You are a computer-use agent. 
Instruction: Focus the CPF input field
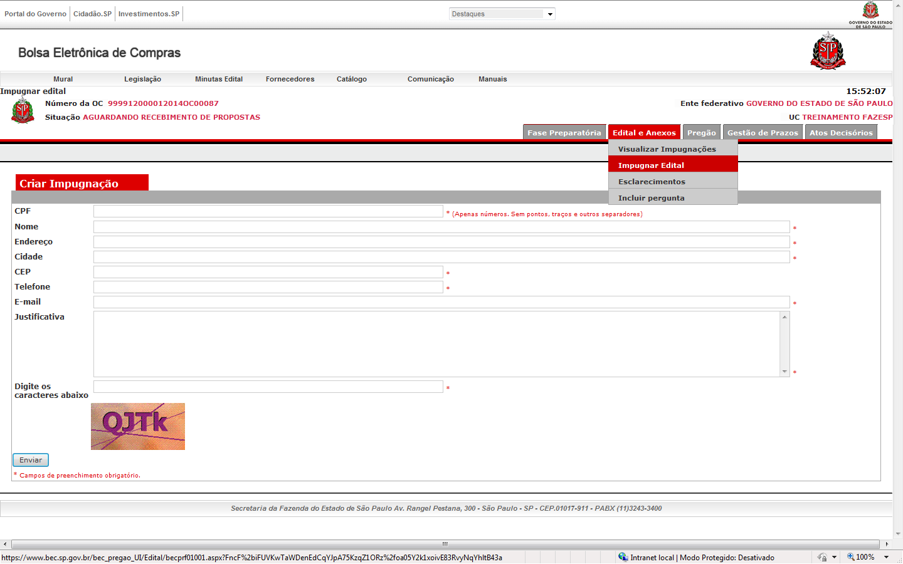pyautogui.click(x=268, y=211)
